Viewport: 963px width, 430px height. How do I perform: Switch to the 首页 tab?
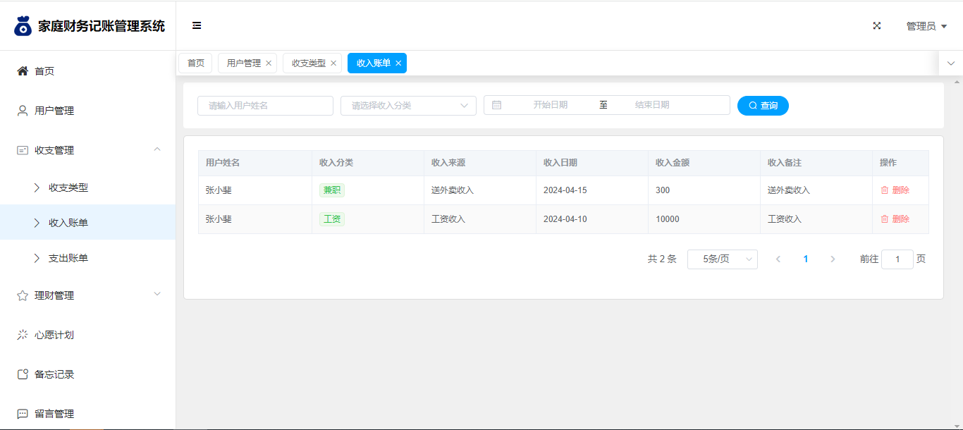[195, 63]
